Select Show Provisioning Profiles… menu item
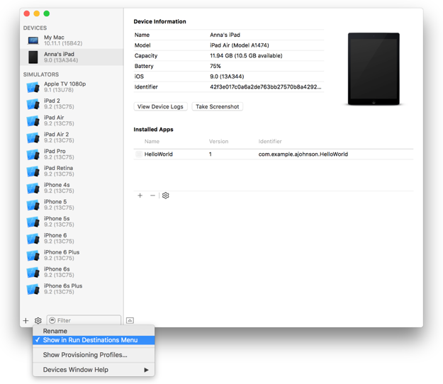 (x=94, y=355)
